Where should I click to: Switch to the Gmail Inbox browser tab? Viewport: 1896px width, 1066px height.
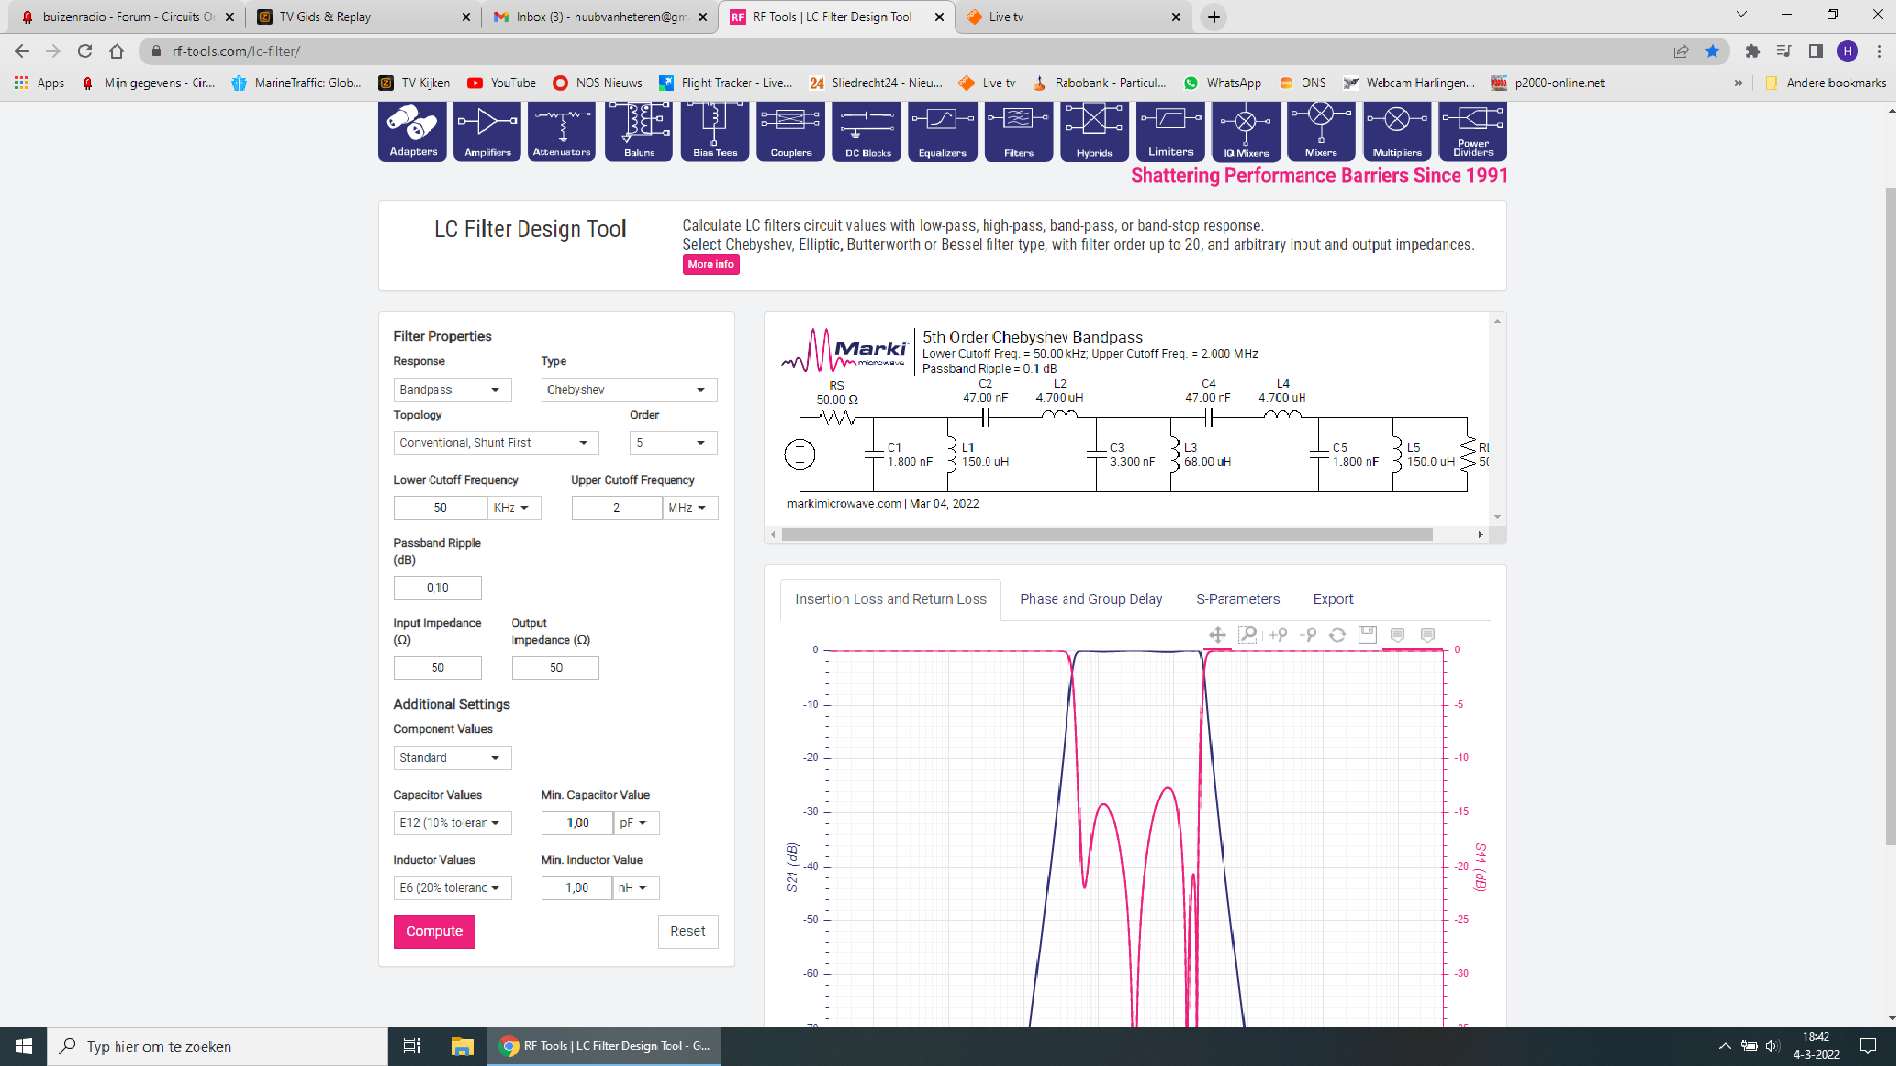(x=599, y=17)
